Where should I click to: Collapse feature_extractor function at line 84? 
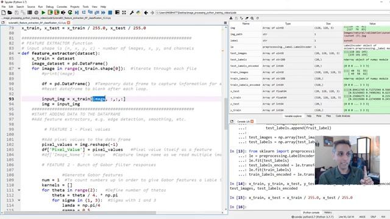pos(19,54)
